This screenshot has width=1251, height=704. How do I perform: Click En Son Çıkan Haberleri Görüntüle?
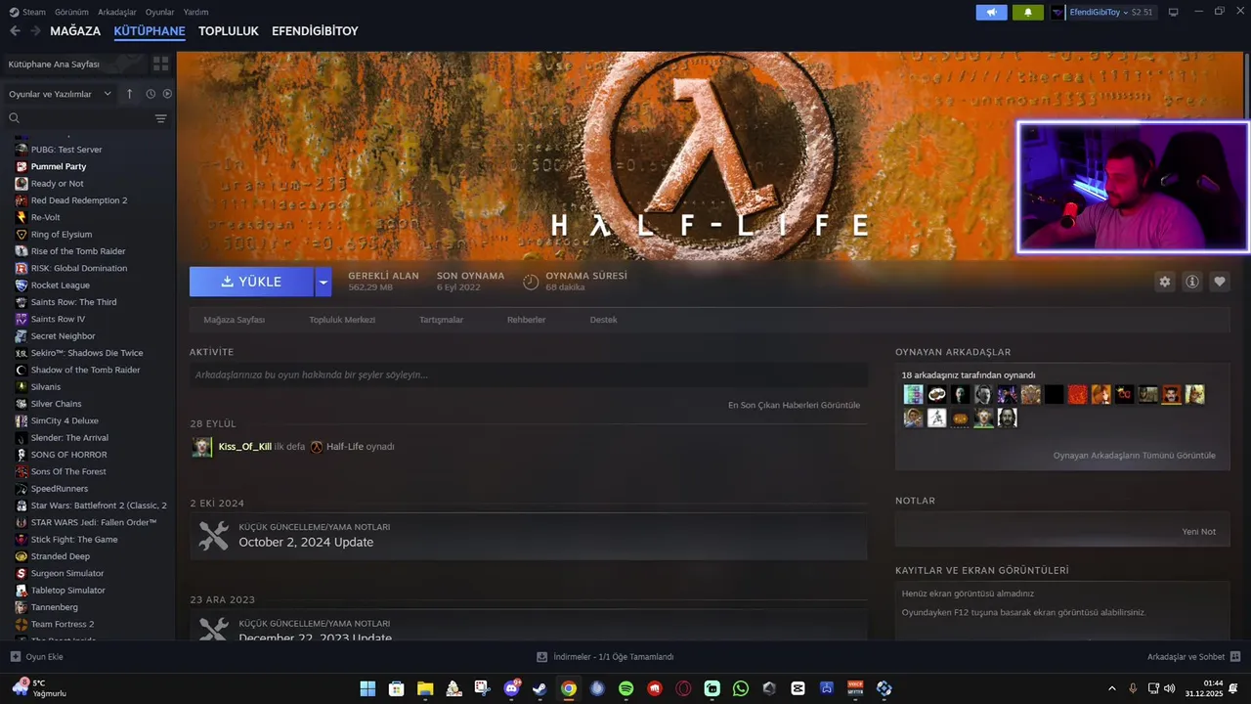[x=794, y=405]
